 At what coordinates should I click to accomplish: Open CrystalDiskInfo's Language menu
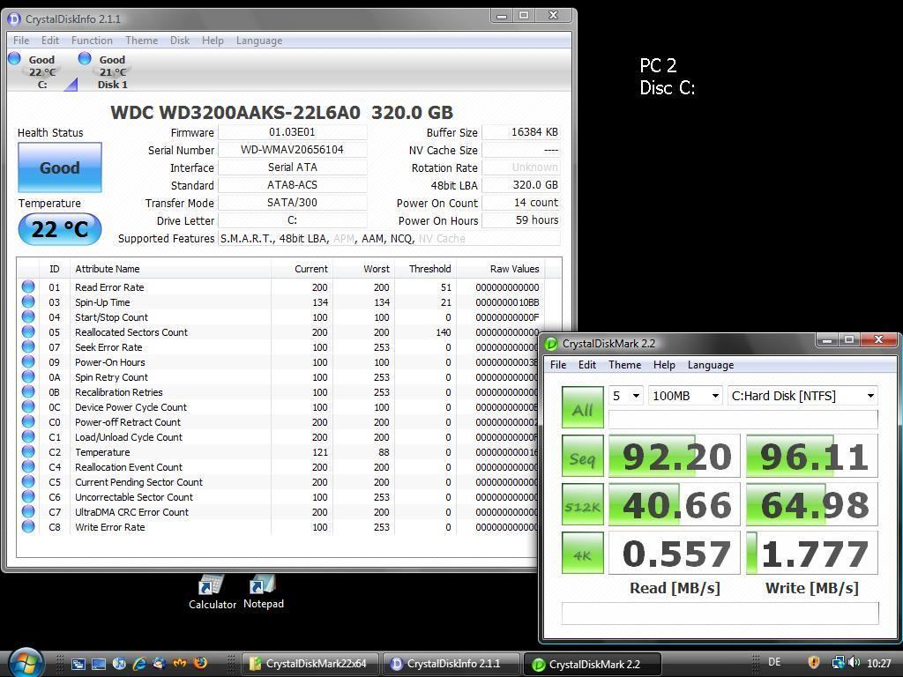[x=259, y=41]
